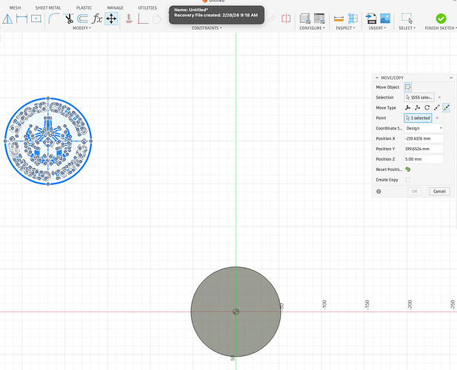This screenshot has width=457, height=370.
Task: Choose the Offset tool icon
Action: (x=83, y=19)
